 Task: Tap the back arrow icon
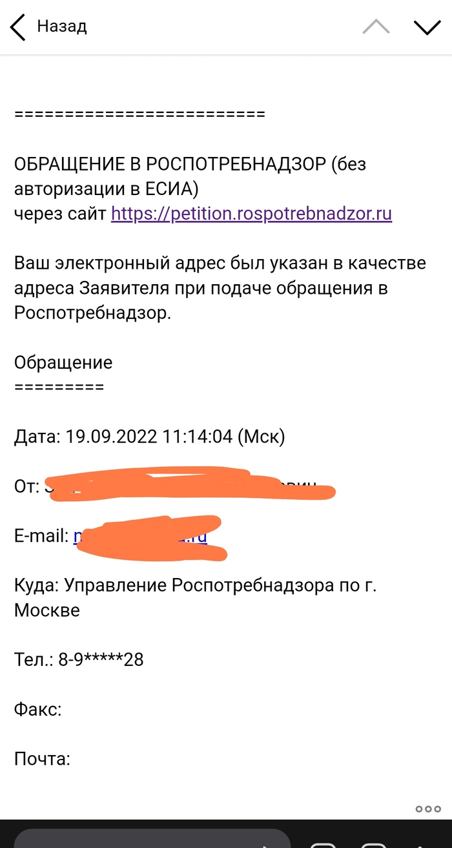(18, 27)
